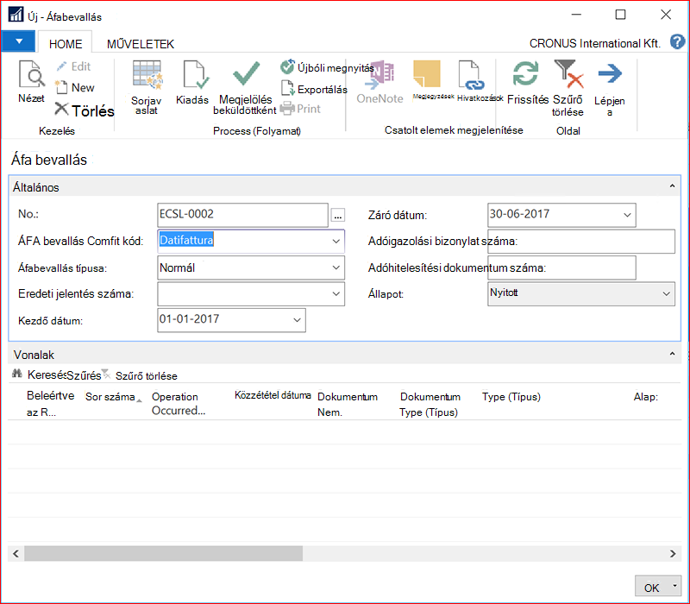Collapse the Általános section
This screenshot has height=604, width=690.
pos(672,186)
